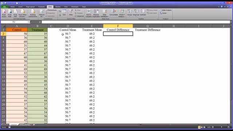233x131 pixels.
Task: Open the Sort dialog icon
Action: pos(64,13)
